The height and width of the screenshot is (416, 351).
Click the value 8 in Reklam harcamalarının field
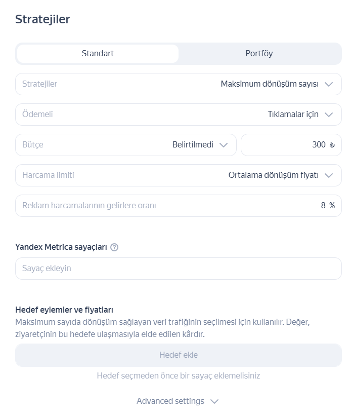323,206
